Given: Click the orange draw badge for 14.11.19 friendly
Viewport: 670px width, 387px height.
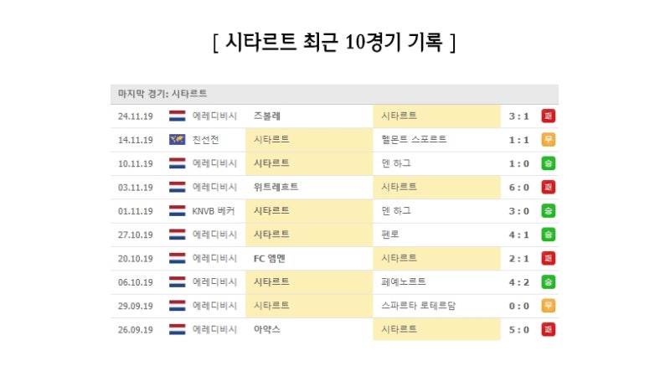Looking at the screenshot, I should [x=549, y=140].
